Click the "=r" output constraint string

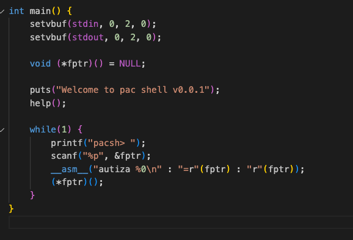coord(189,169)
